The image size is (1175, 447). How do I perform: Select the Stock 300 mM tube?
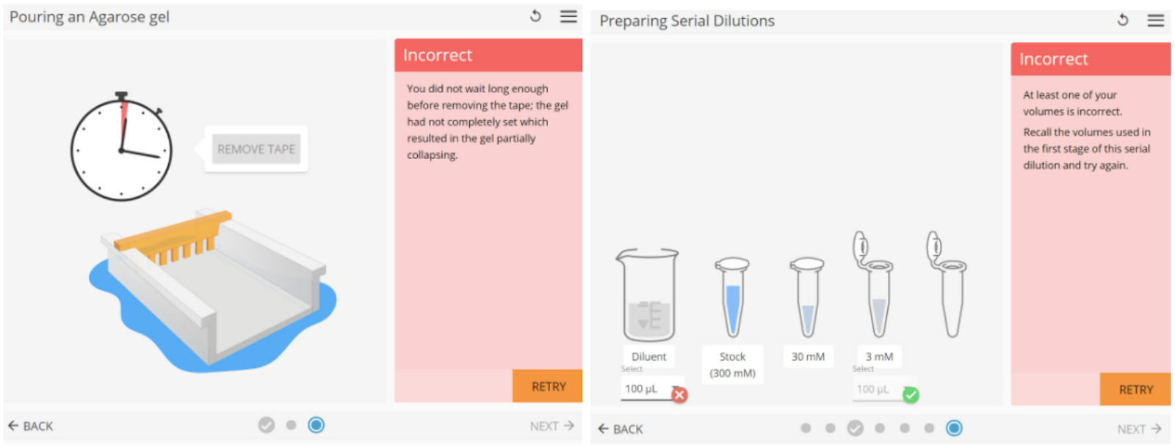(732, 297)
